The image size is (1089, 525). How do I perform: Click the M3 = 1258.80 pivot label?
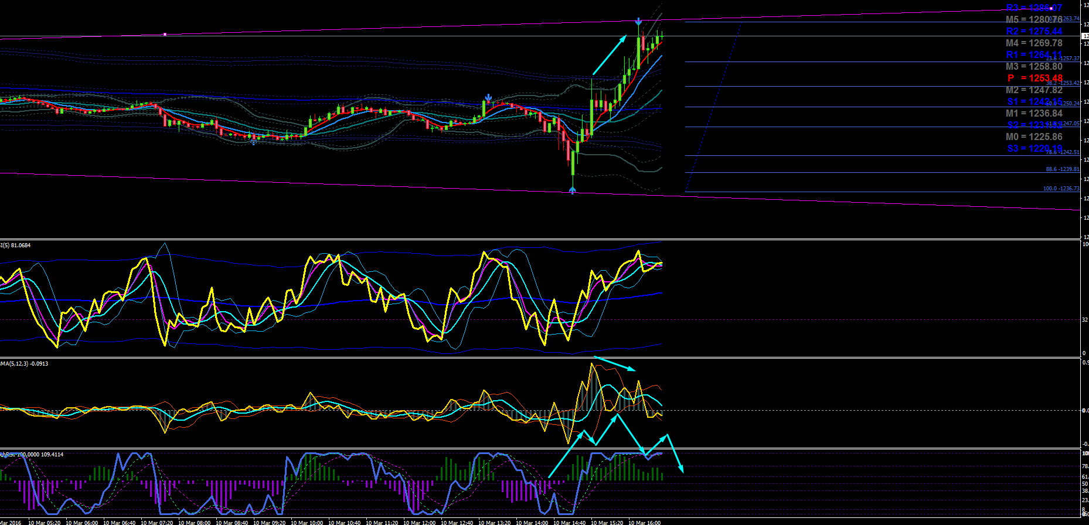(x=1034, y=67)
